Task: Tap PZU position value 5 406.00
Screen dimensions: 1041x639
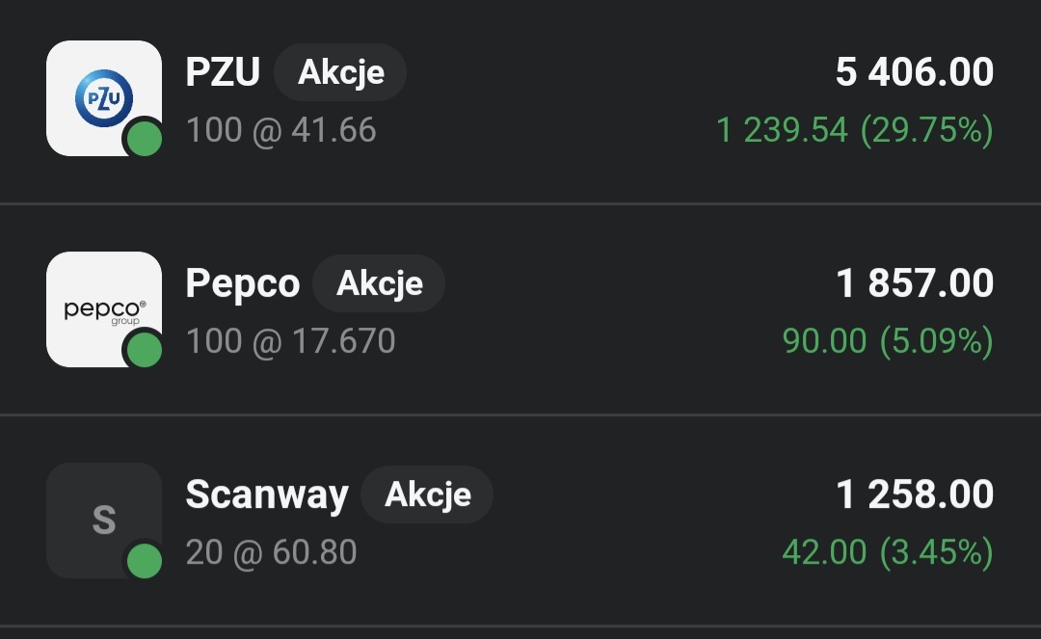Action: tap(914, 72)
